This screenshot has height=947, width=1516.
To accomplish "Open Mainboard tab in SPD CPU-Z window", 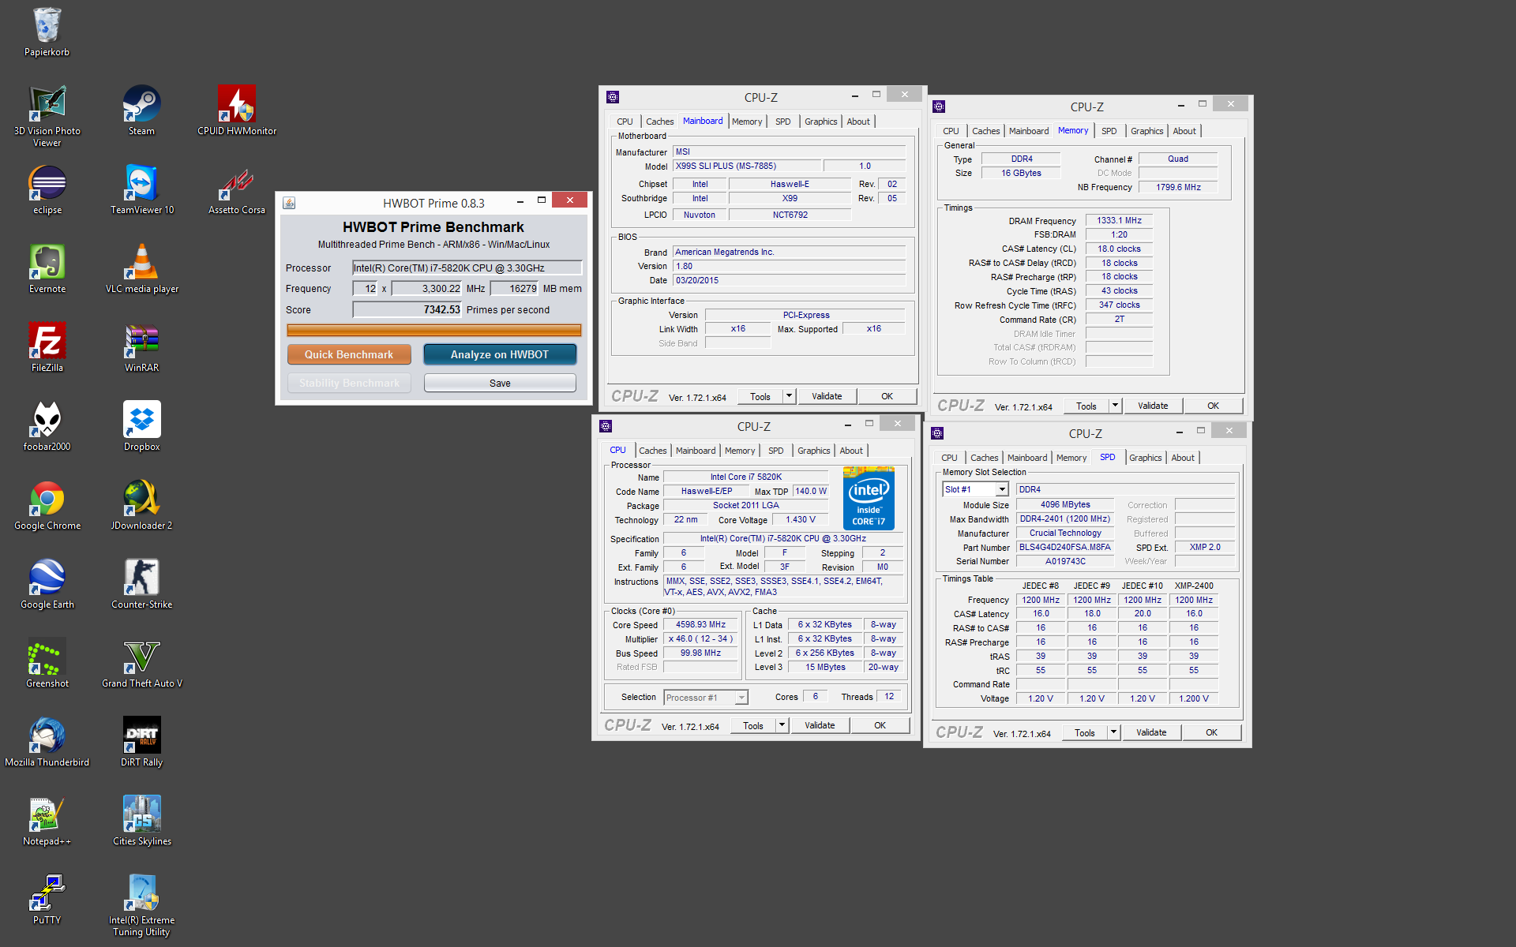I will (x=1026, y=458).
